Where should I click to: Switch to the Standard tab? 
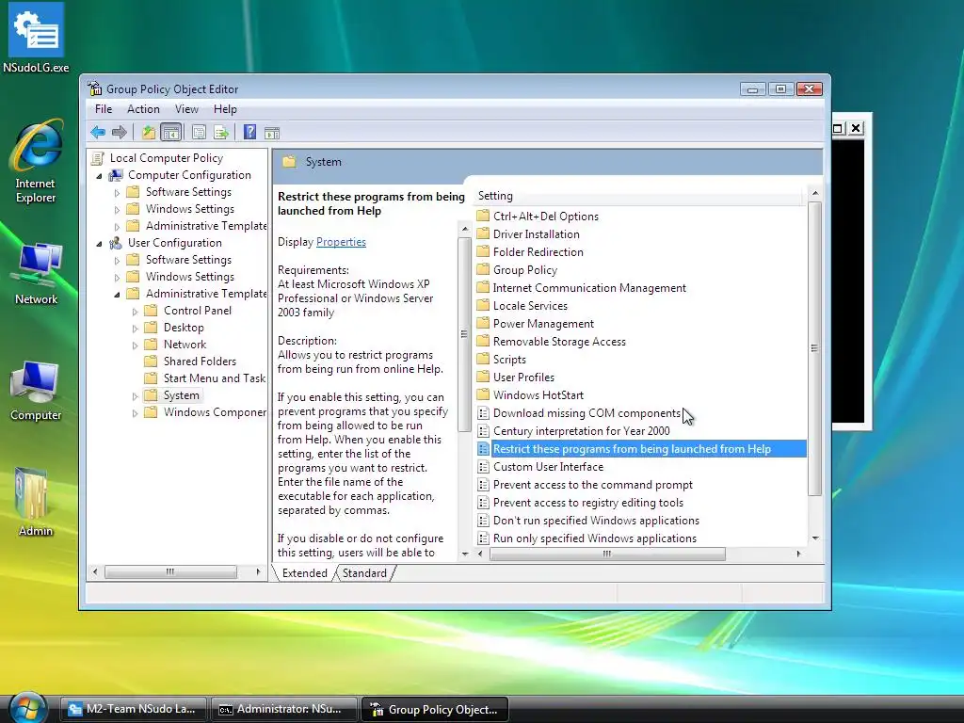coord(364,573)
